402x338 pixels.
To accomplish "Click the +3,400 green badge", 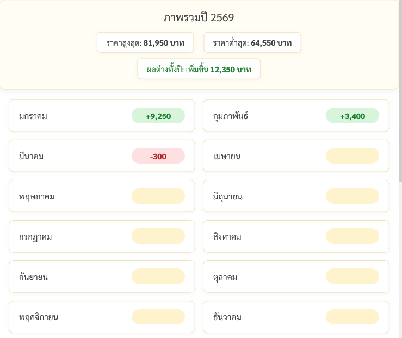I will tap(352, 116).
